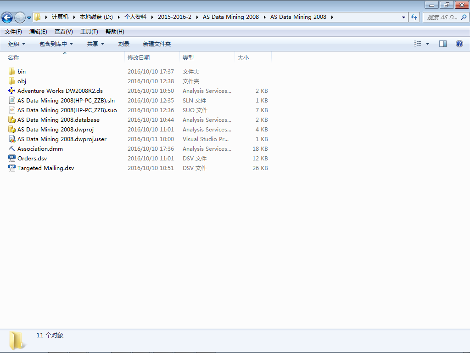Select the dwproj.user file icon
This screenshot has height=353, width=470.
(x=11, y=139)
